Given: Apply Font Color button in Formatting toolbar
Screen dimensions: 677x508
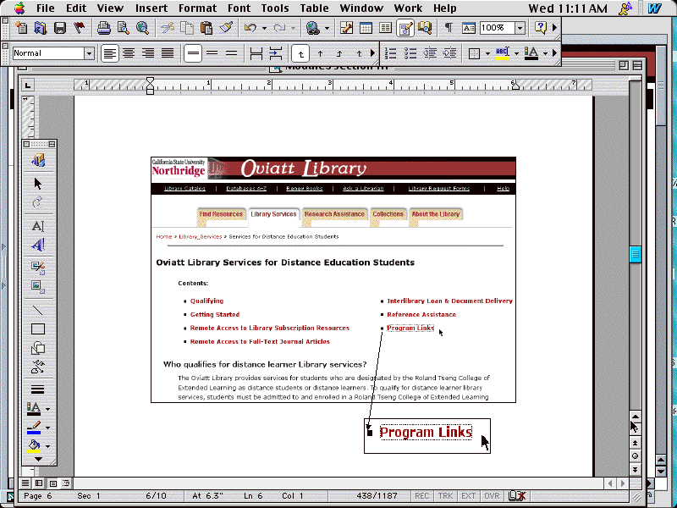Looking at the screenshot, I should 531,53.
